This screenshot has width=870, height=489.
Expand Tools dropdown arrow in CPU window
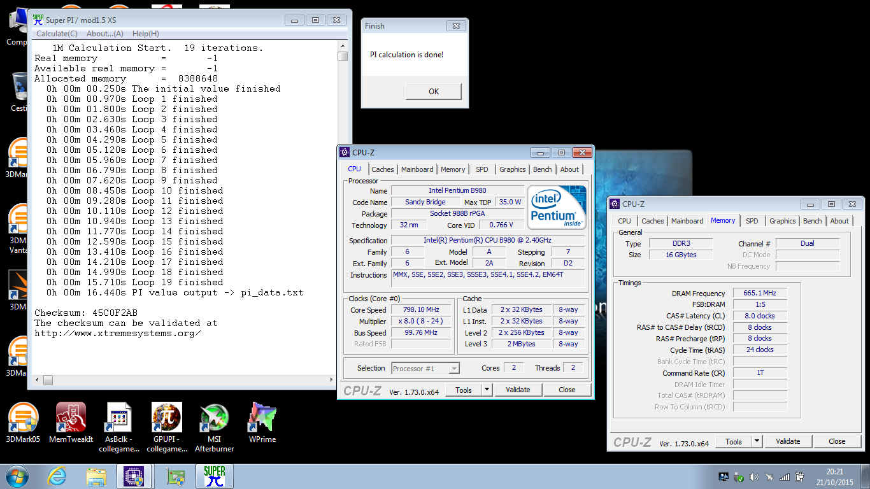[487, 390]
